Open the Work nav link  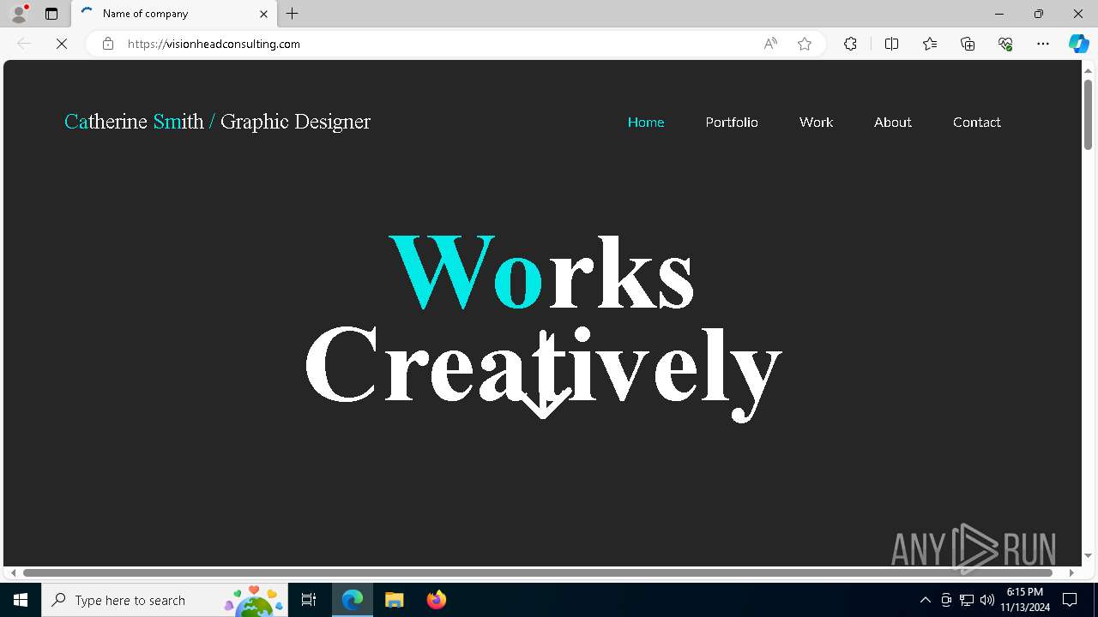point(816,123)
